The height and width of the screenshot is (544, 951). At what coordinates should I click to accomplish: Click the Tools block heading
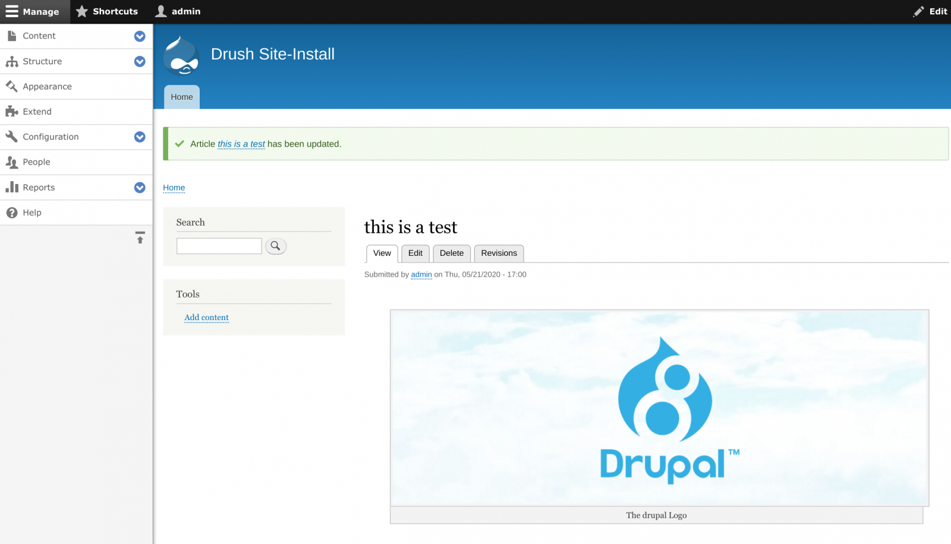pos(188,294)
